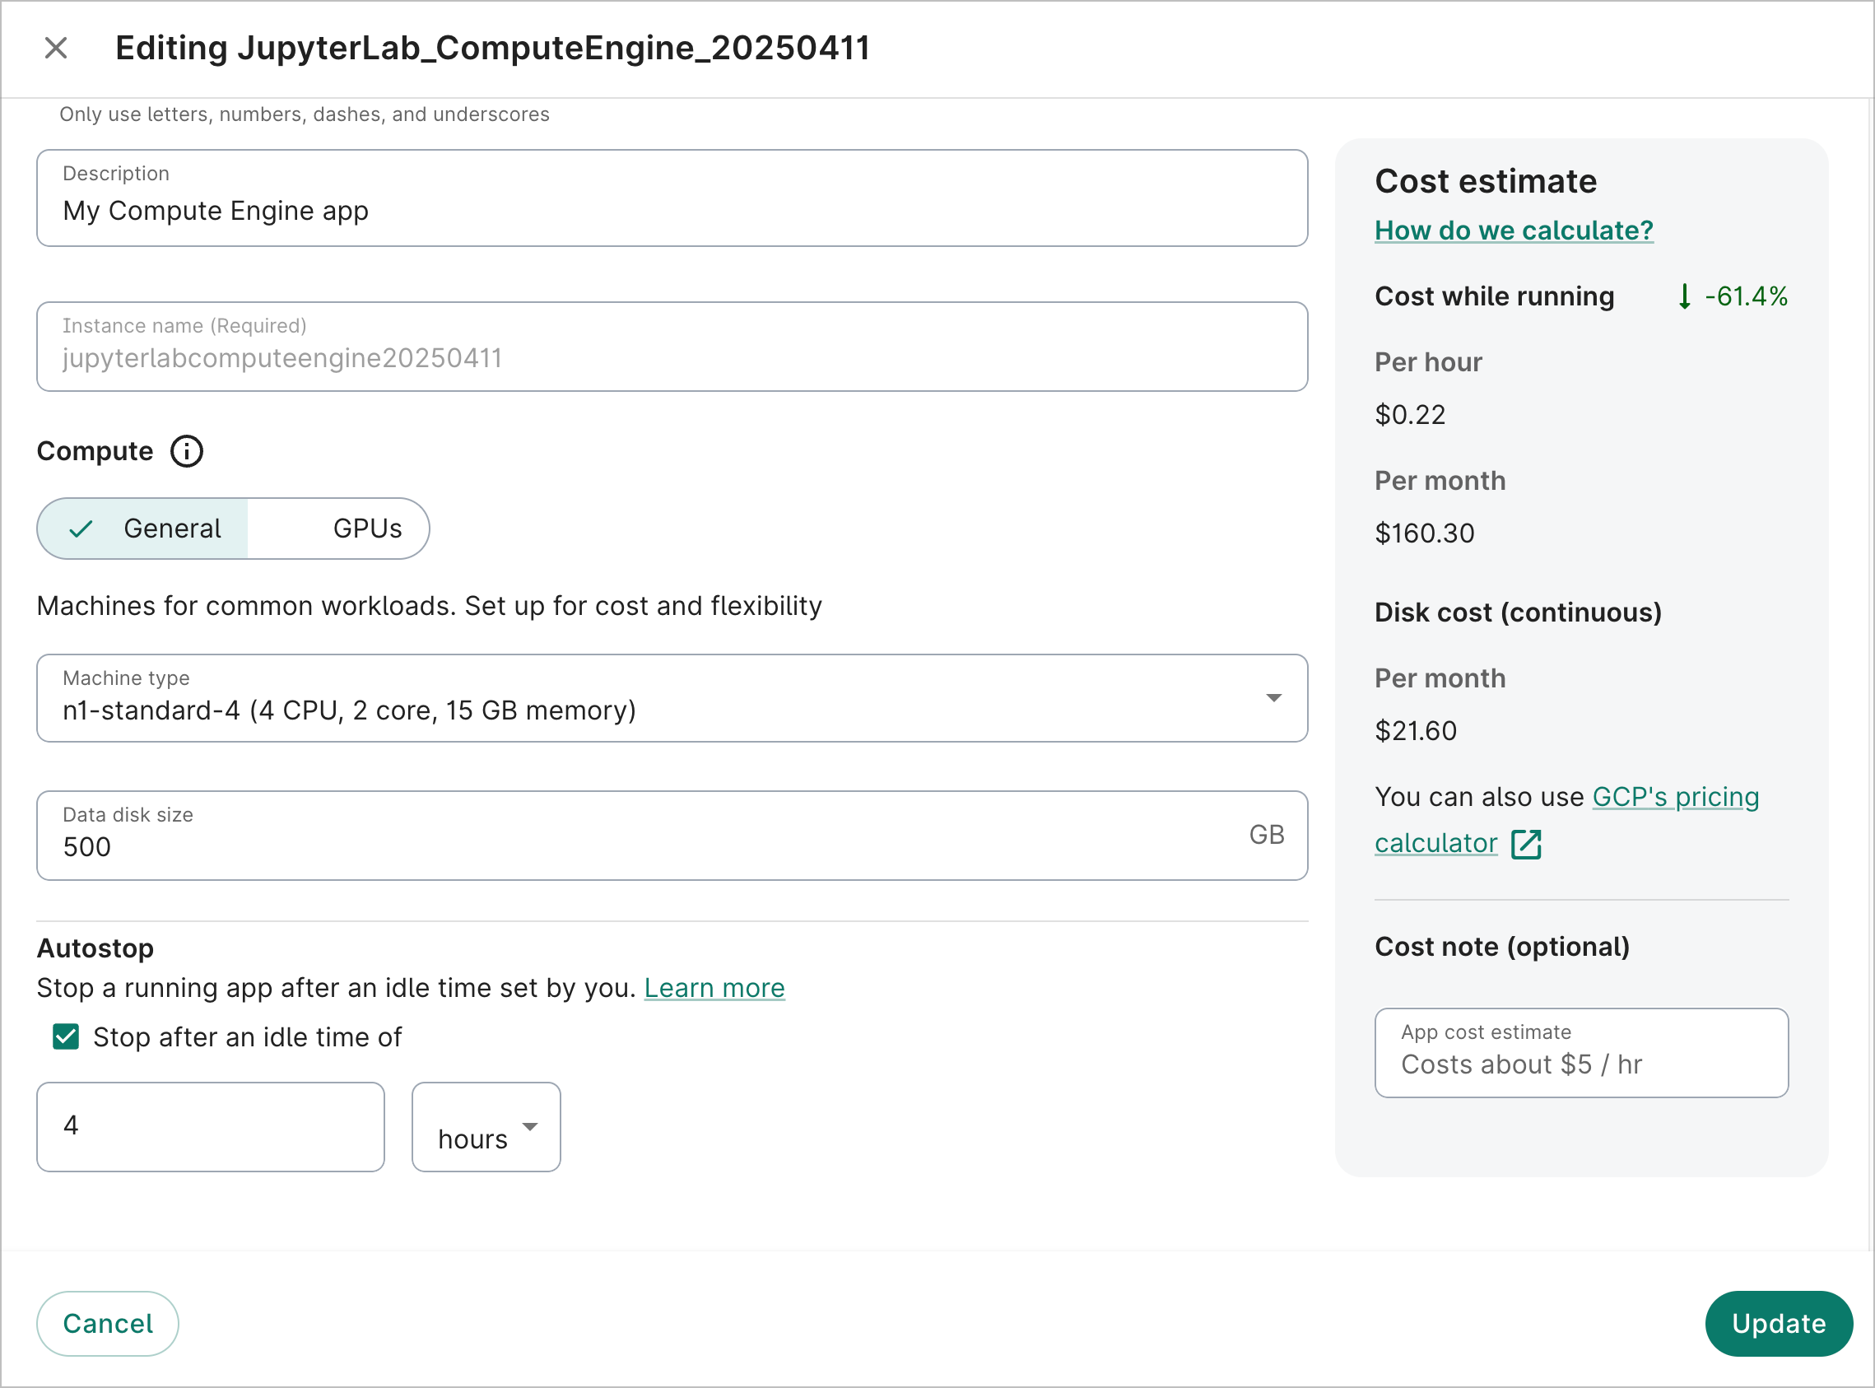1875x1388 pixels.
Task: Click the App cost estimate note field
Action: [1580, 1064]
